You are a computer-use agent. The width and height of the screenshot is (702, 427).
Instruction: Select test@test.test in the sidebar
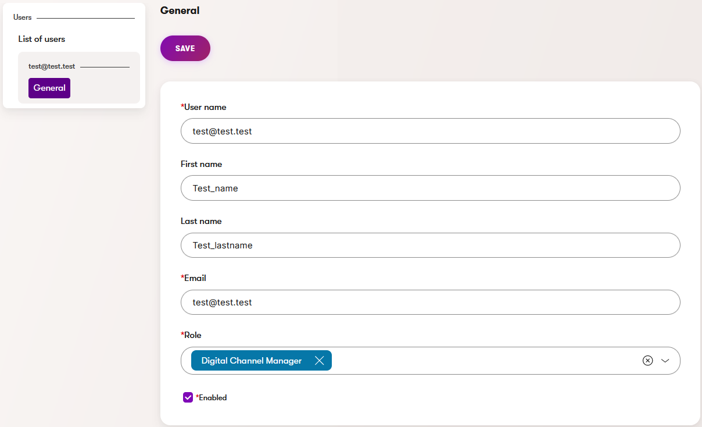[x=52, y=66]
